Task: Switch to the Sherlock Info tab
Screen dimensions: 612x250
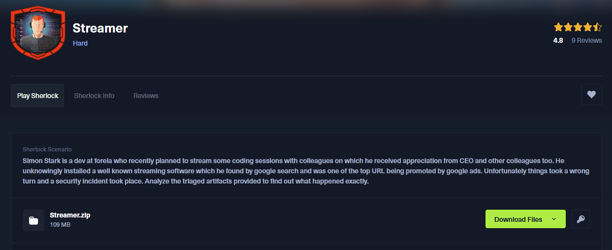Action: pyautogui.click(x=94, y=96)
